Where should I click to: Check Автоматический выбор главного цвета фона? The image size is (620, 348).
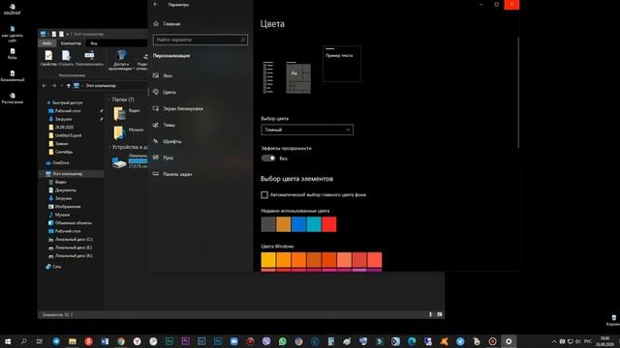(264, 194)
